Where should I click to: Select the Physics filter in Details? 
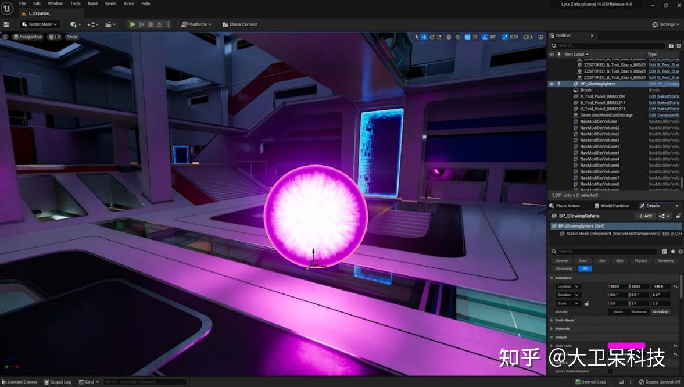point(641,261)
